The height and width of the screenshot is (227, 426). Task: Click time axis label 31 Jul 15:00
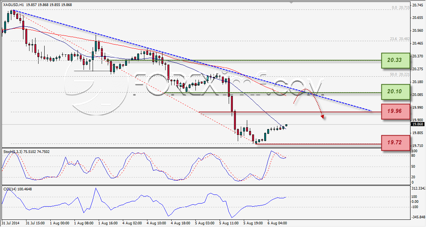[x=35, y=223]
